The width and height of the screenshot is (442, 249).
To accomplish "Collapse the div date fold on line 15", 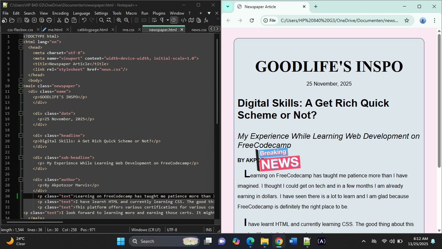I will tap(20, 114).
